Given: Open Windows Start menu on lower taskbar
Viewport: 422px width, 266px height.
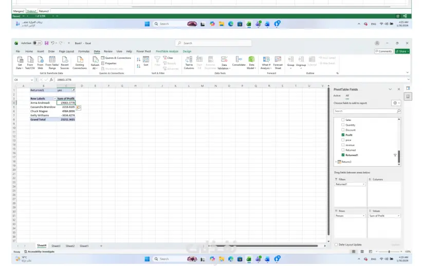Looking at the screenshot, I should (147, 259).
